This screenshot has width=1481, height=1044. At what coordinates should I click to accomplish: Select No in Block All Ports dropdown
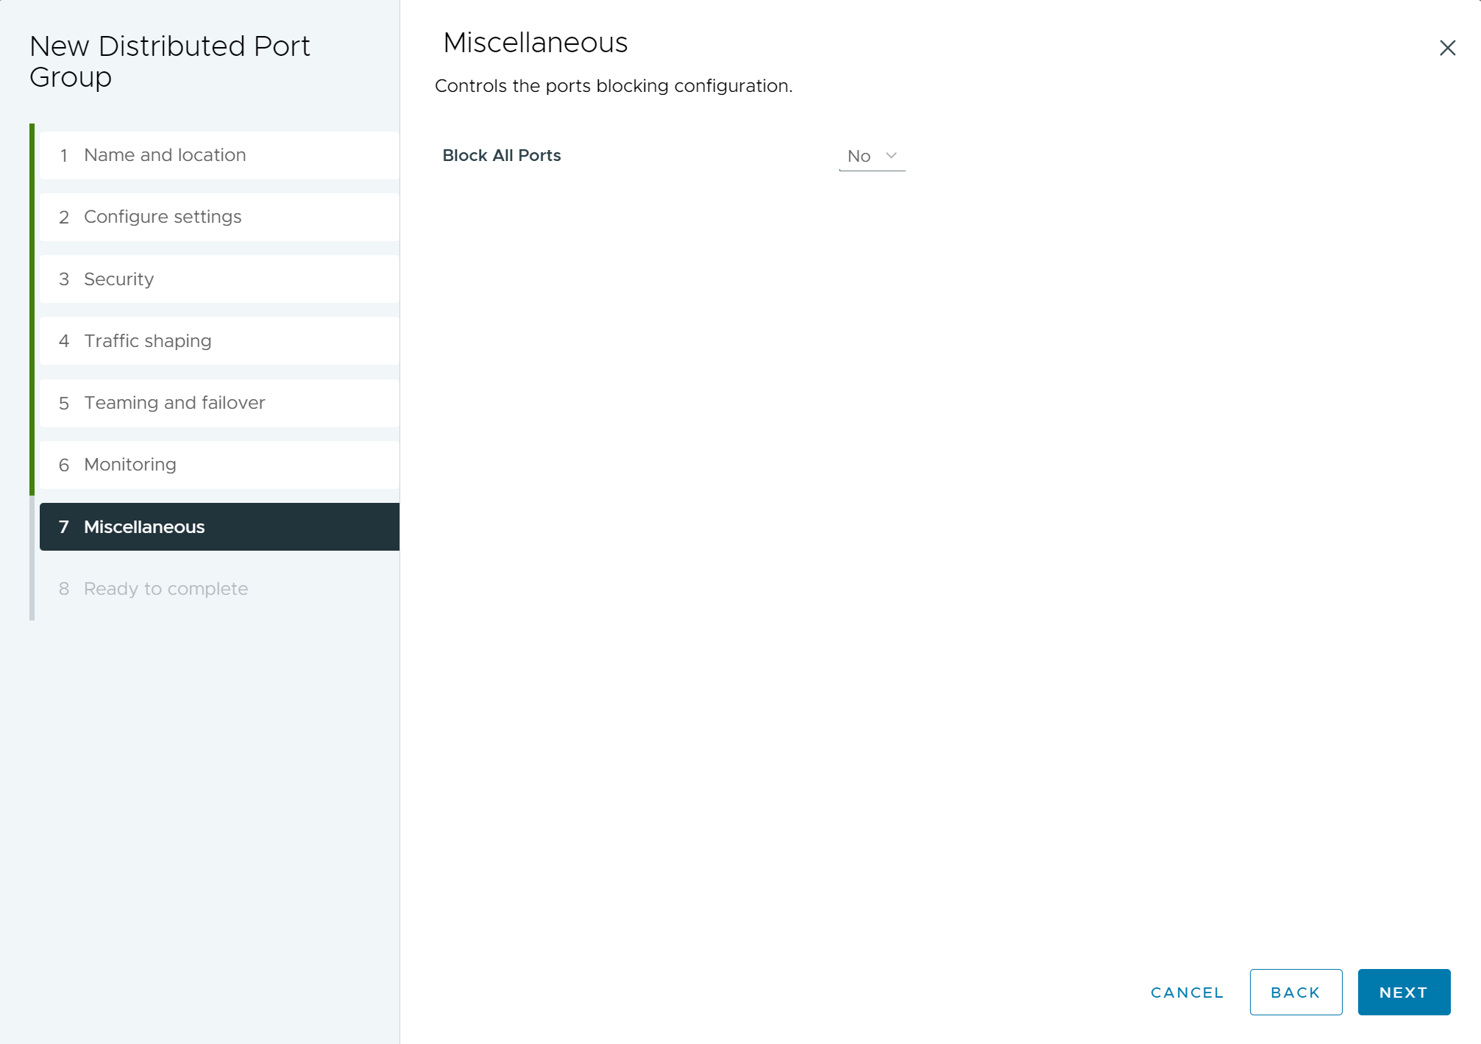[870, 156]
